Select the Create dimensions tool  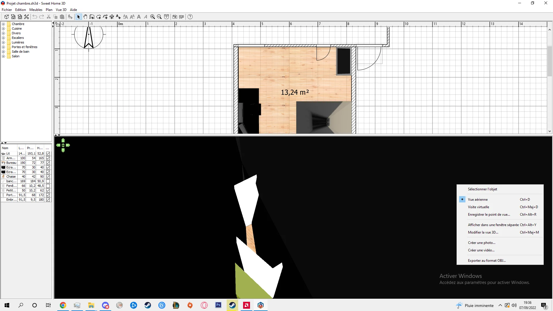[x=112, y=17]
